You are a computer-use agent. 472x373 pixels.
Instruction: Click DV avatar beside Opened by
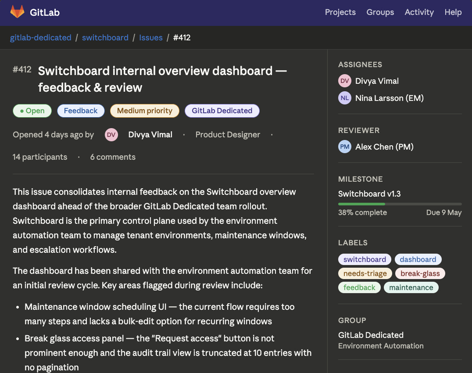tap(111, 135)
